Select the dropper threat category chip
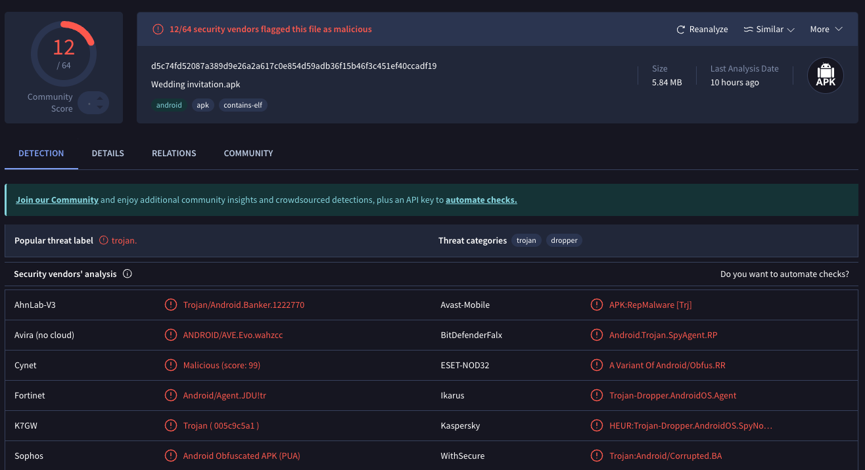The width and height of the screenshot is (865, 470). (x=564, y=240)
